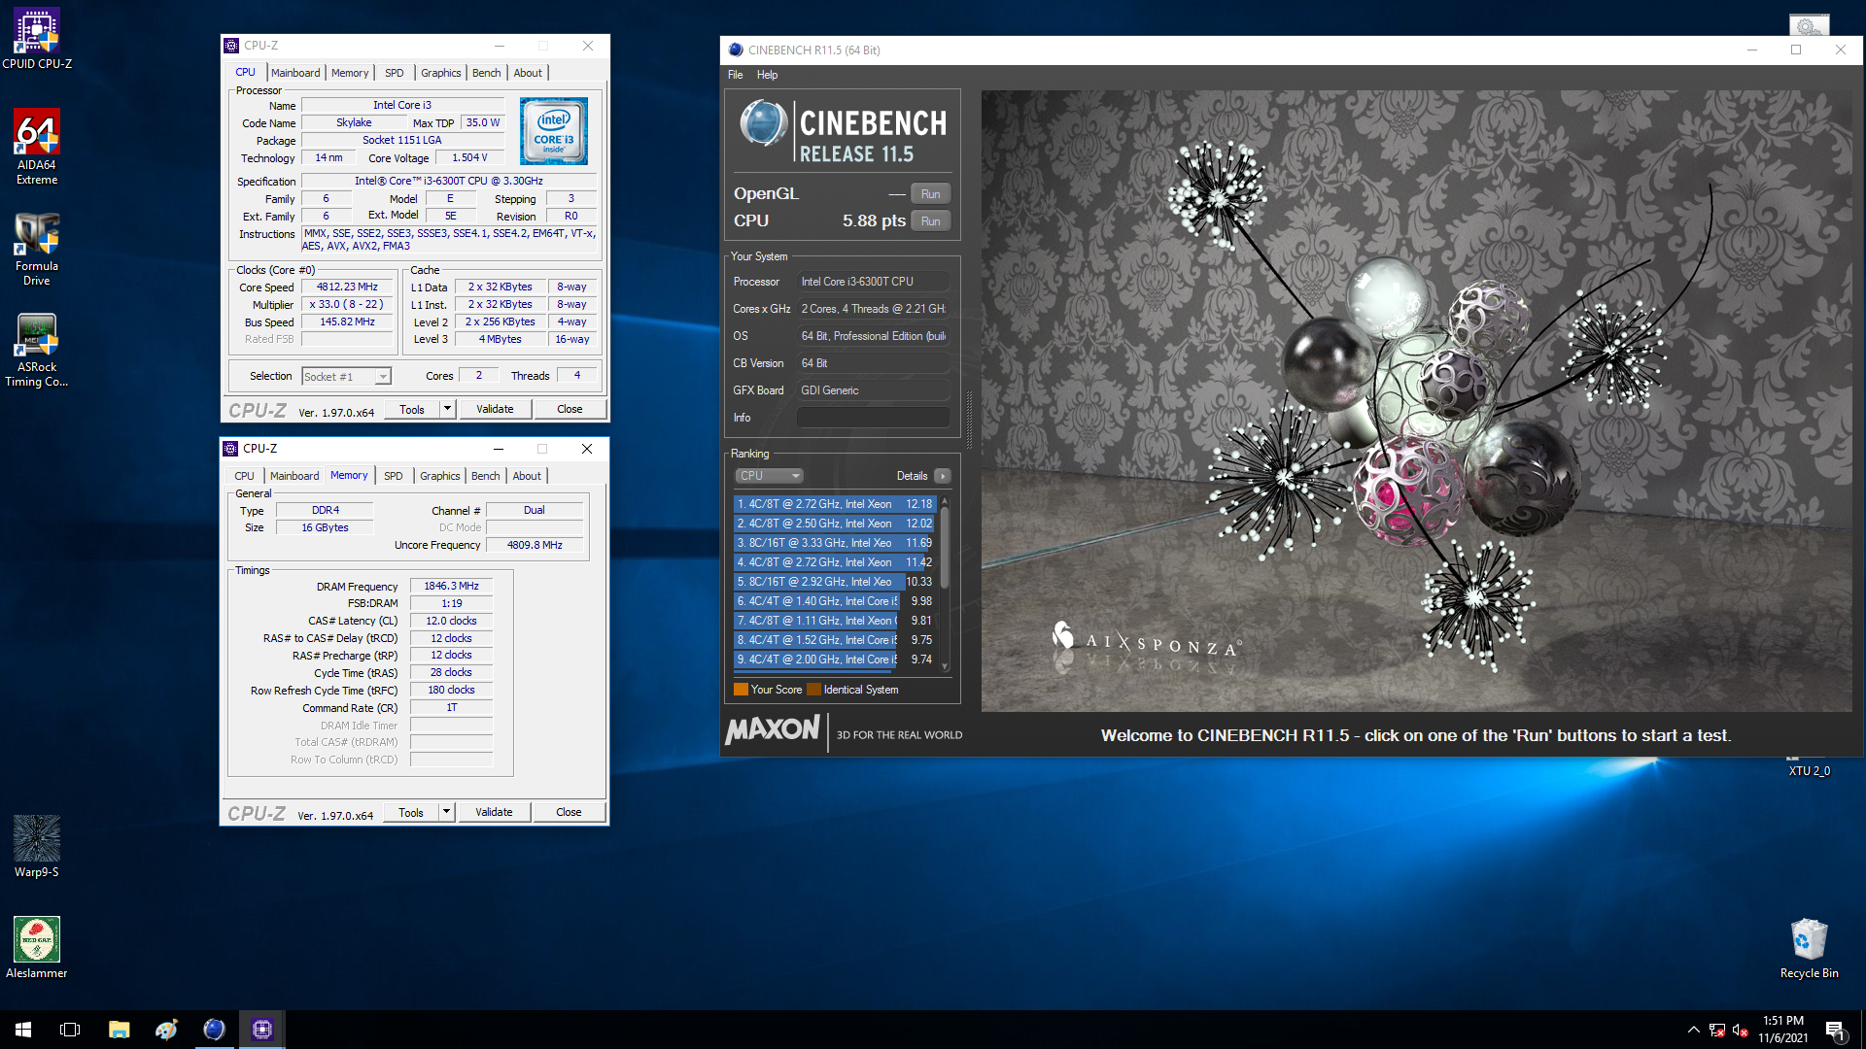
Task: Open Formula Drive desktop icon
Action: (37, 250)
